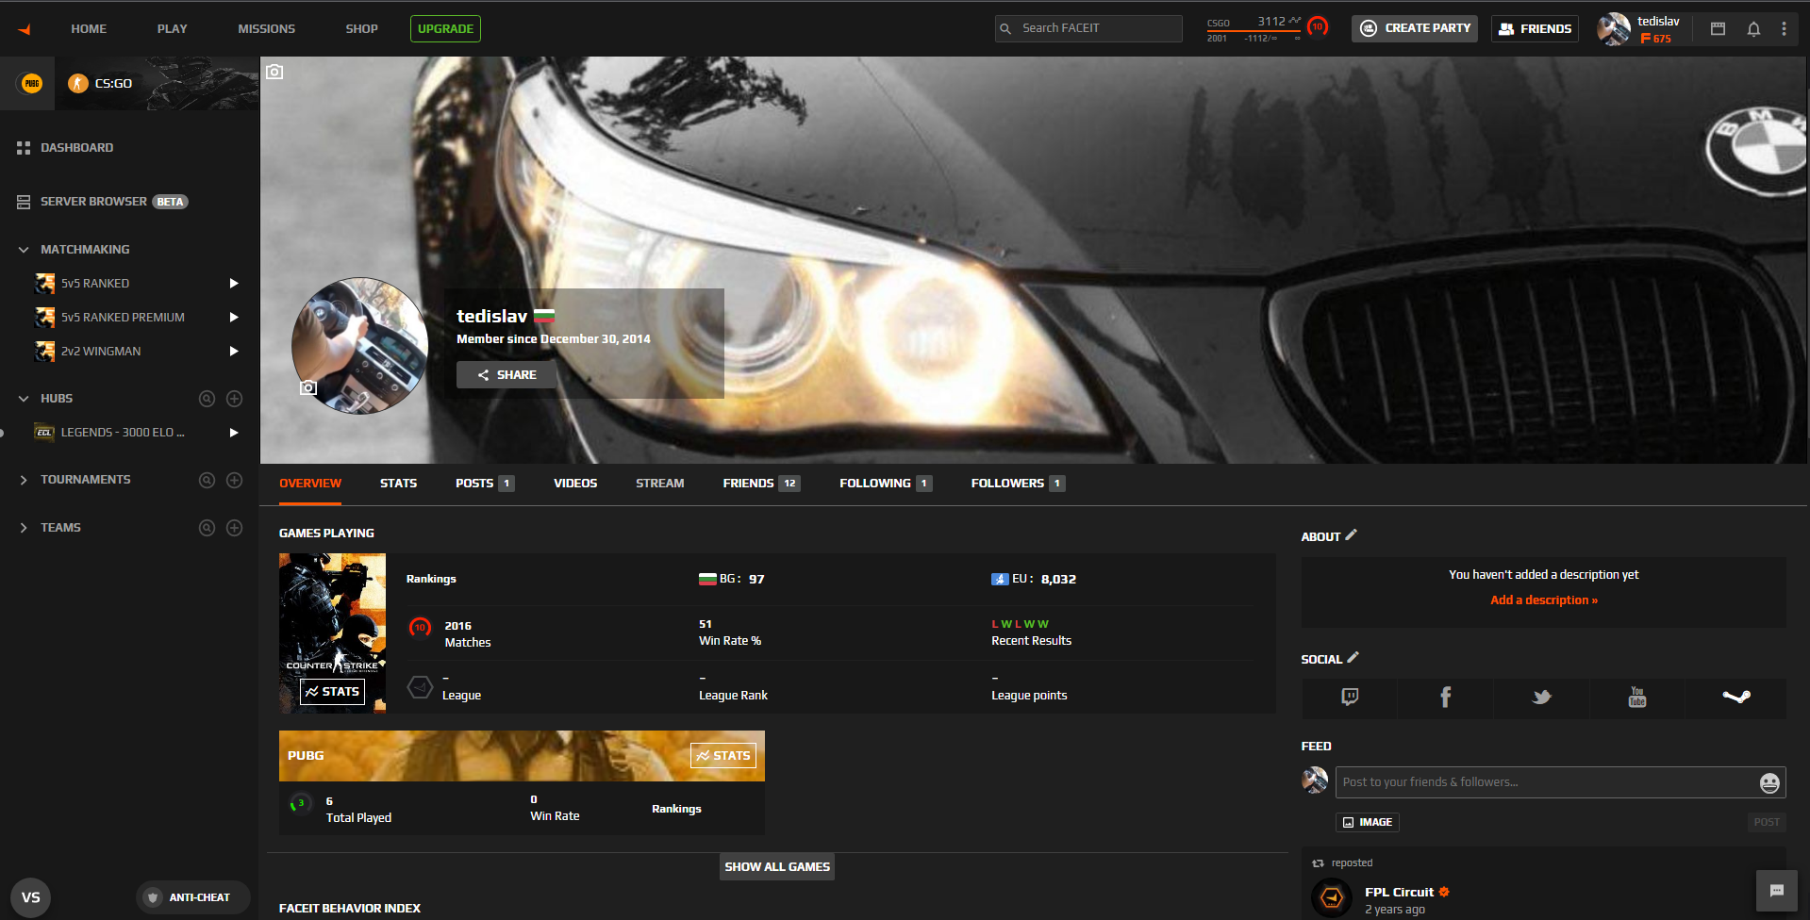Edit the ABOUT section pencil
Viewport: 1810px width, 920px height.
(1351, 535)
